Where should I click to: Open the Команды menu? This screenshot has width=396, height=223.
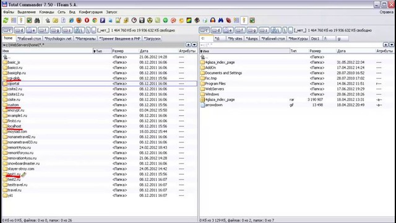46,12
